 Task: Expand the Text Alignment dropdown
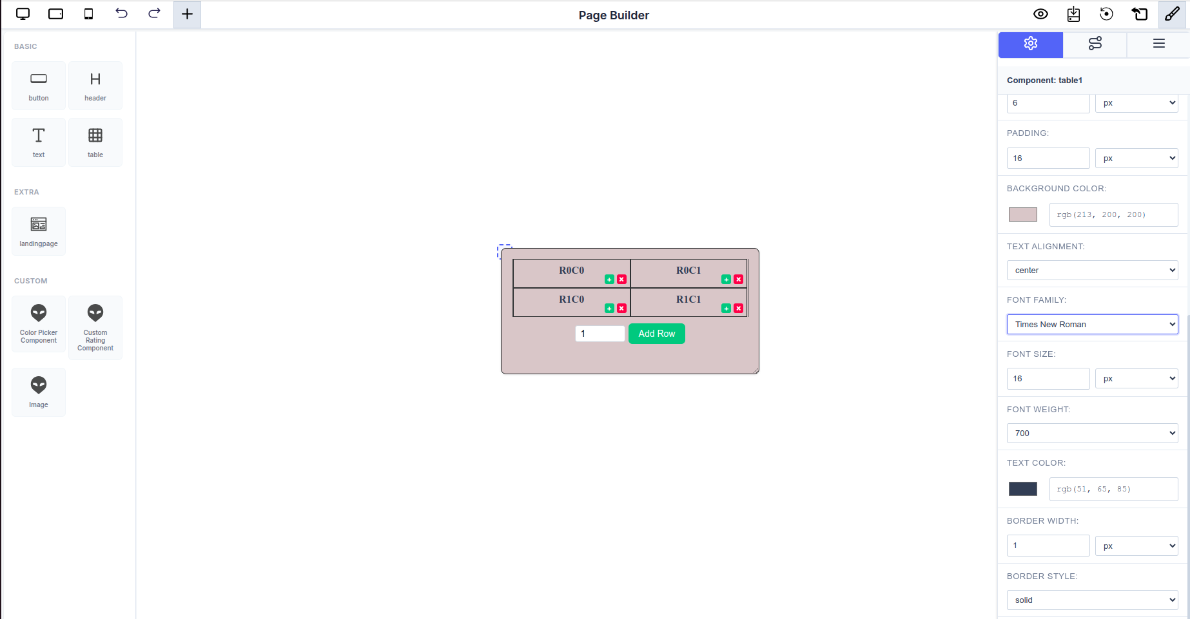pyautogui.click(x=1092, y=271)
